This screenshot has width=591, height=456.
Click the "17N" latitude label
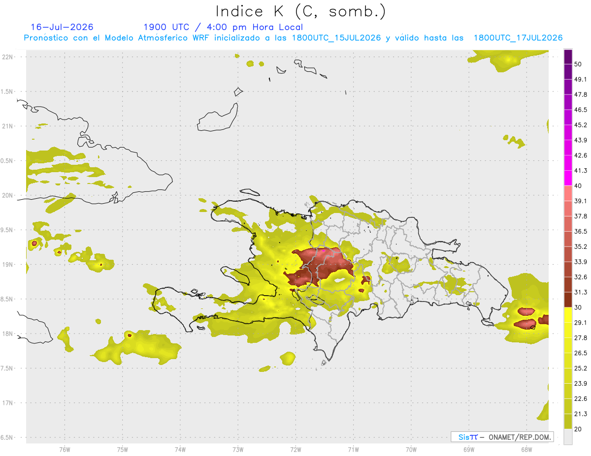pos(7,403)
